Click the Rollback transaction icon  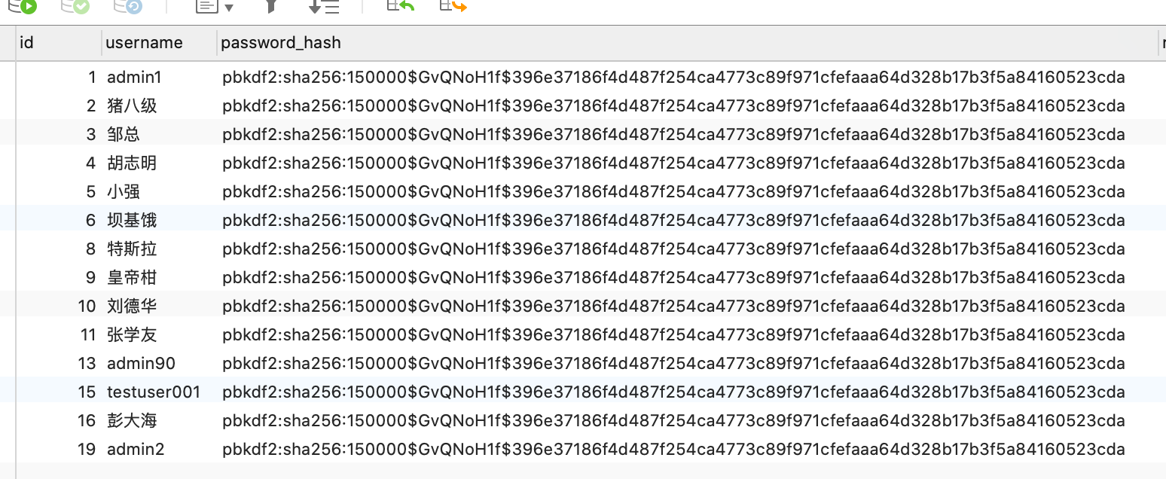point(128,7)
